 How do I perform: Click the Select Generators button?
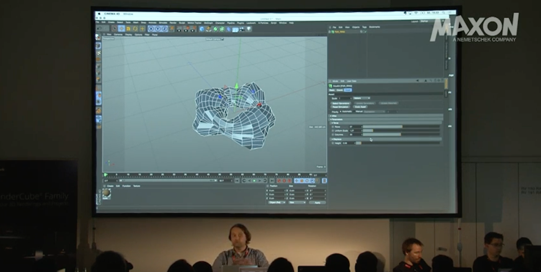click(x=341, y=103)
